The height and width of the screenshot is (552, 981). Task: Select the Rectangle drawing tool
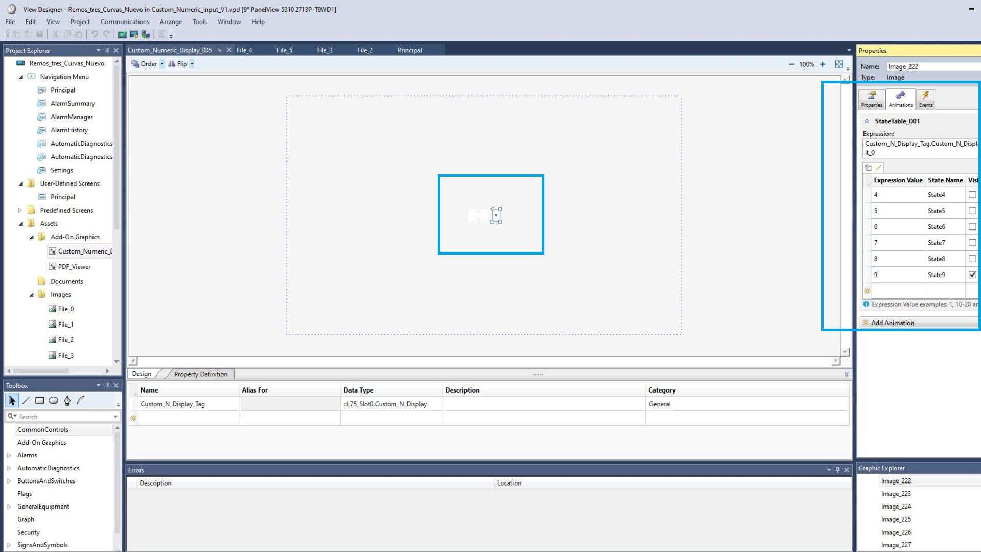(x=39, y=401)
